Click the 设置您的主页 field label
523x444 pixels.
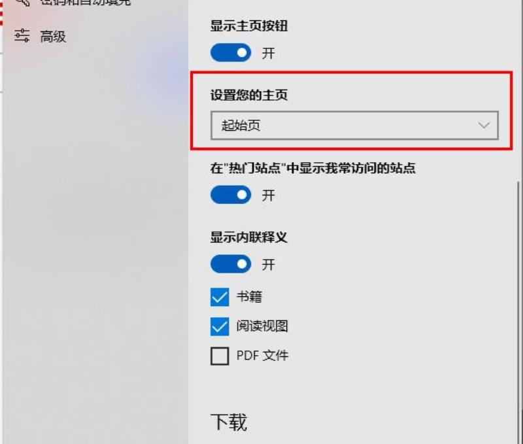pos(249,95)
